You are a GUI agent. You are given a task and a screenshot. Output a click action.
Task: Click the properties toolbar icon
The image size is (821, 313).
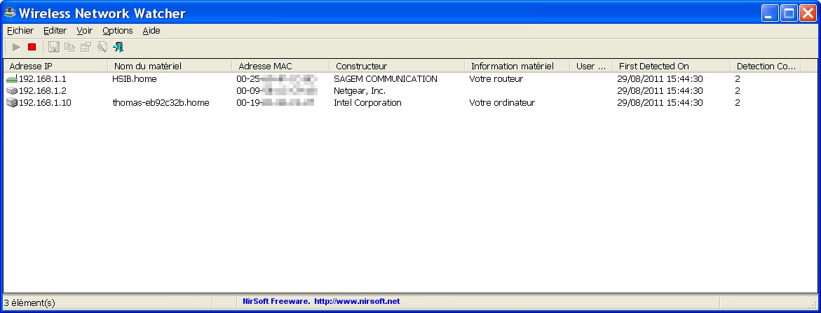86,47
